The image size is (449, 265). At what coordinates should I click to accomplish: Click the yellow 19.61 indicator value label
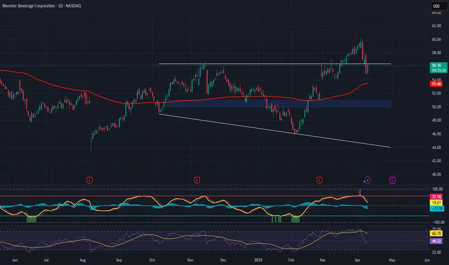pyautogui.click(x=436, y=202)
